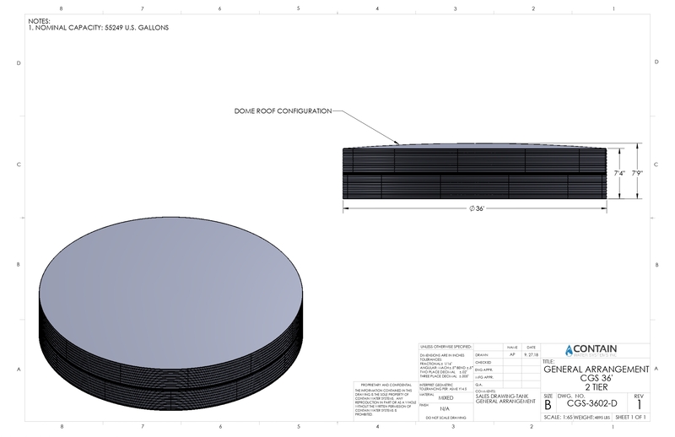
Task: Click the date value '9. 27.18'
Action: pyautogui.click(x=531, y=355)
